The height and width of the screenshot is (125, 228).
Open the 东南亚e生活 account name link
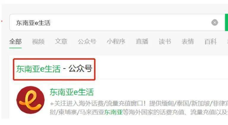72,92
